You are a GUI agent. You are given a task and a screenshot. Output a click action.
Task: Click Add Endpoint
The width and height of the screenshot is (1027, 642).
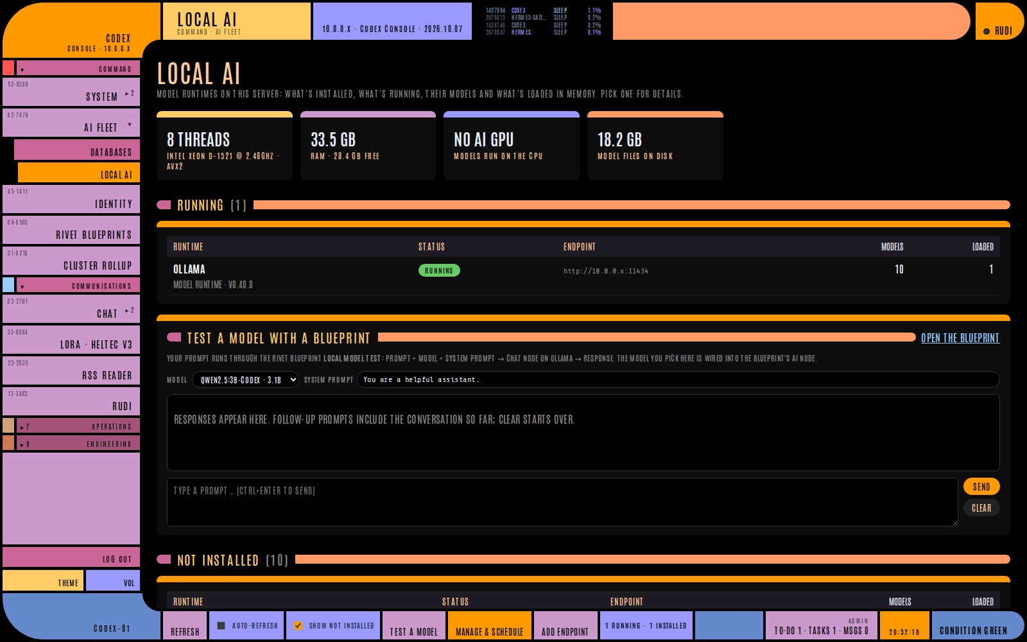point(565,625)
